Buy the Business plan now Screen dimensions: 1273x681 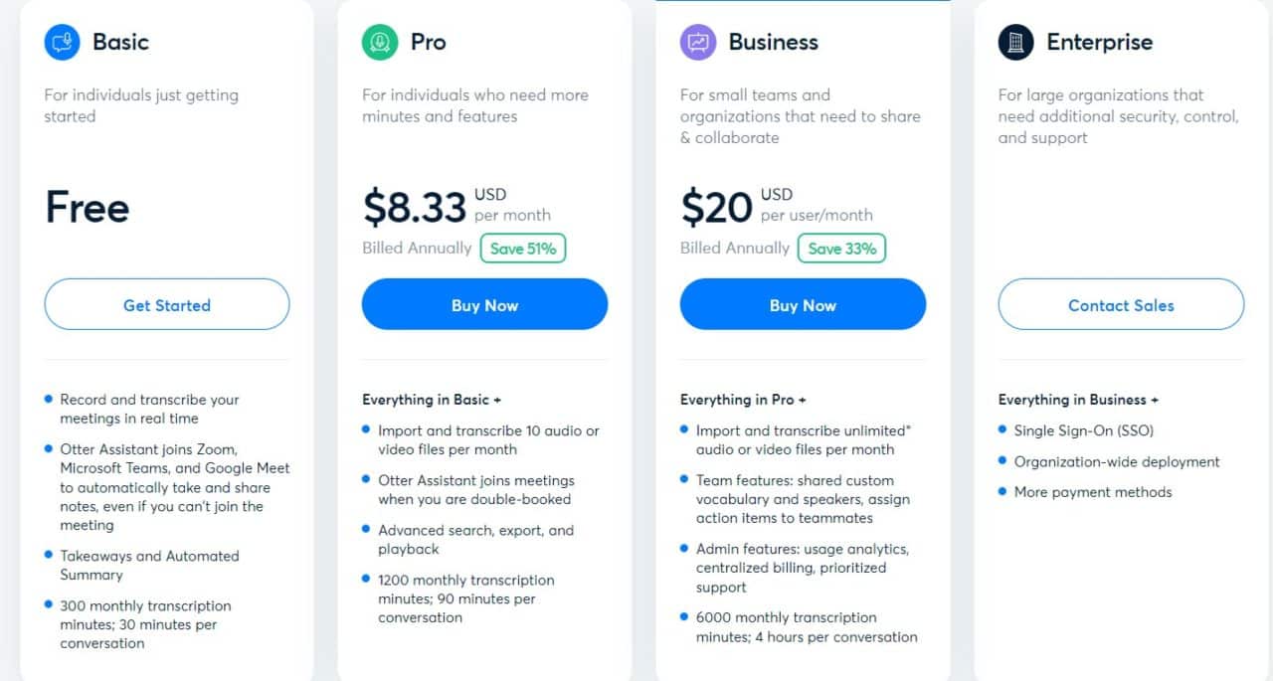(804, 304)
